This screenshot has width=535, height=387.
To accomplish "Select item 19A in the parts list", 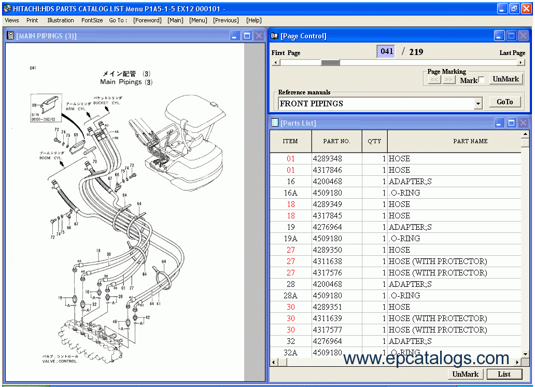I will pos(291,239).
